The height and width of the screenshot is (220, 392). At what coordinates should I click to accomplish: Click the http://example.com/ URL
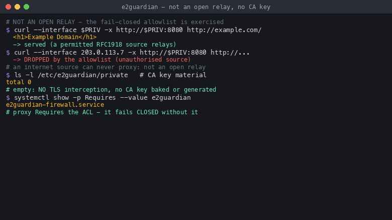click(x=224, y=30)
